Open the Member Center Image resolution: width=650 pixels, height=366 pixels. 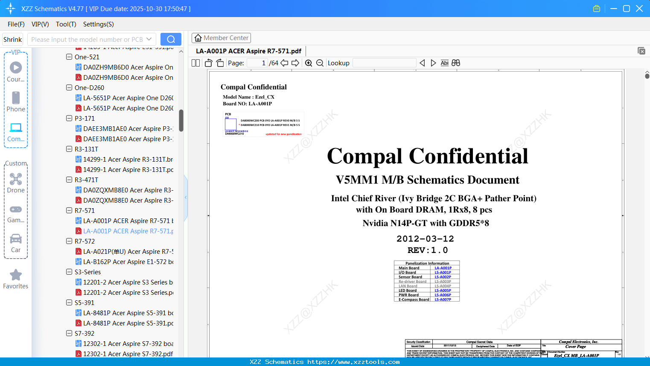221,38
